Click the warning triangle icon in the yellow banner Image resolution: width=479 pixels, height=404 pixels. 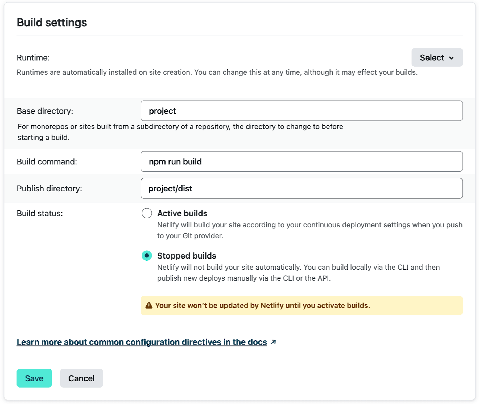[149, 305]
